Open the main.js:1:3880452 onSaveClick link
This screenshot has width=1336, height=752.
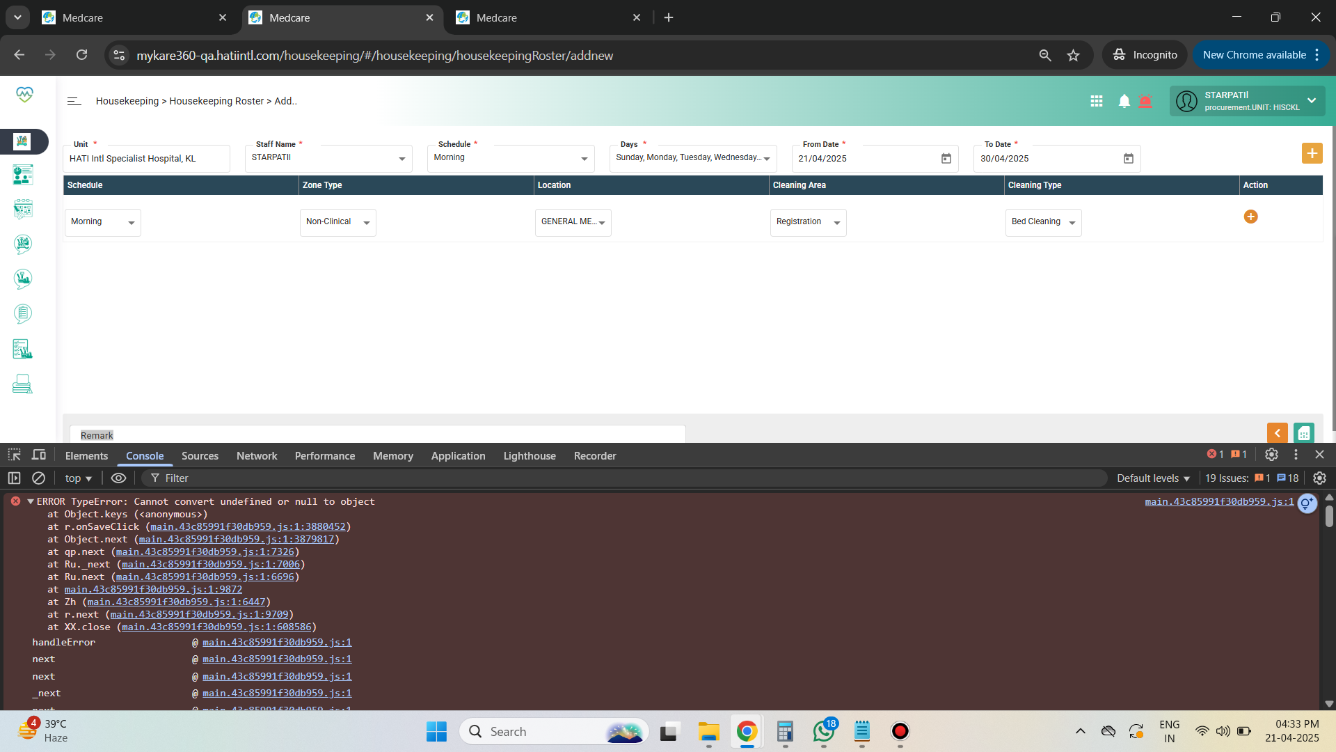tap(248, 526)
